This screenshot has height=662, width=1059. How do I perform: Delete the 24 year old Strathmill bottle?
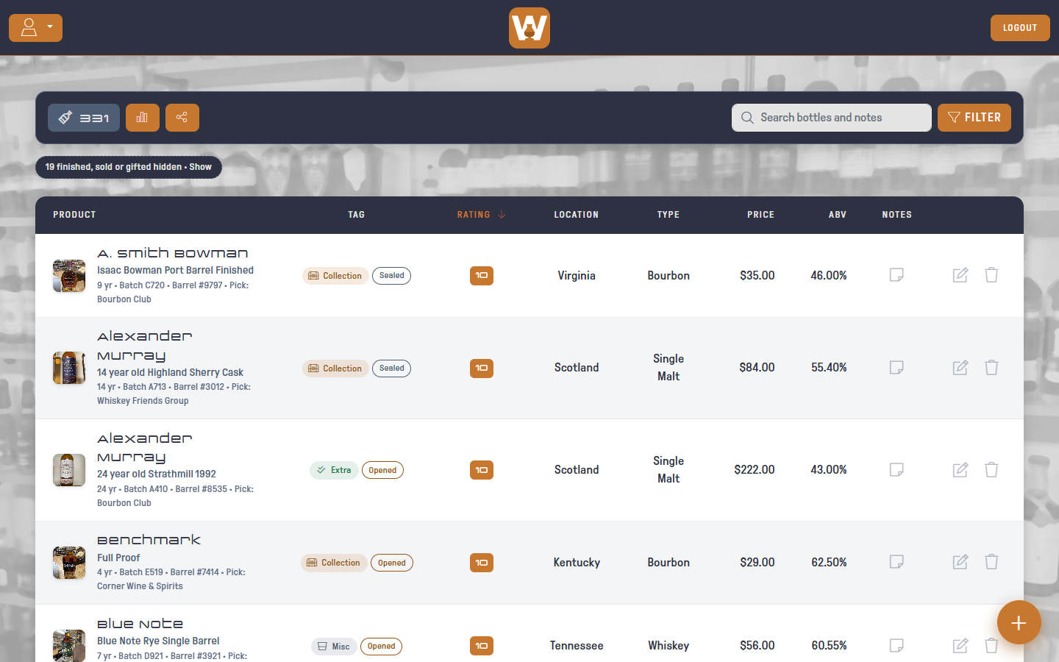tap(991, 470)
